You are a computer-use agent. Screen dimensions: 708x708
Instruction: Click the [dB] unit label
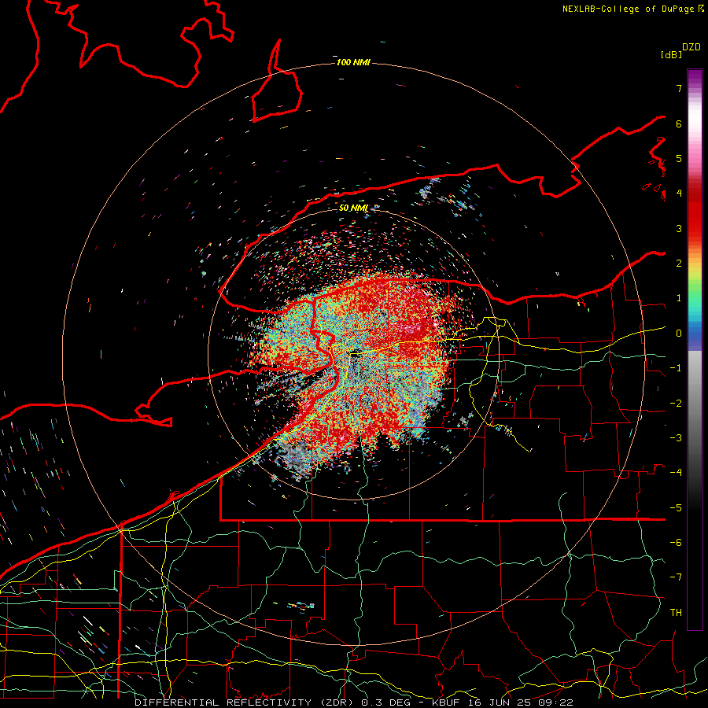(x=672, y=55)
